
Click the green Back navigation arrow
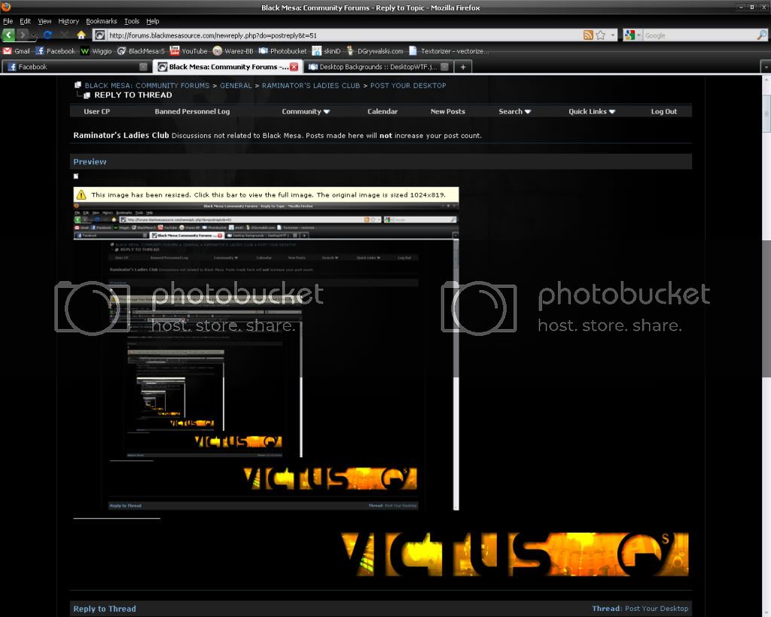[x=9, y=35]
